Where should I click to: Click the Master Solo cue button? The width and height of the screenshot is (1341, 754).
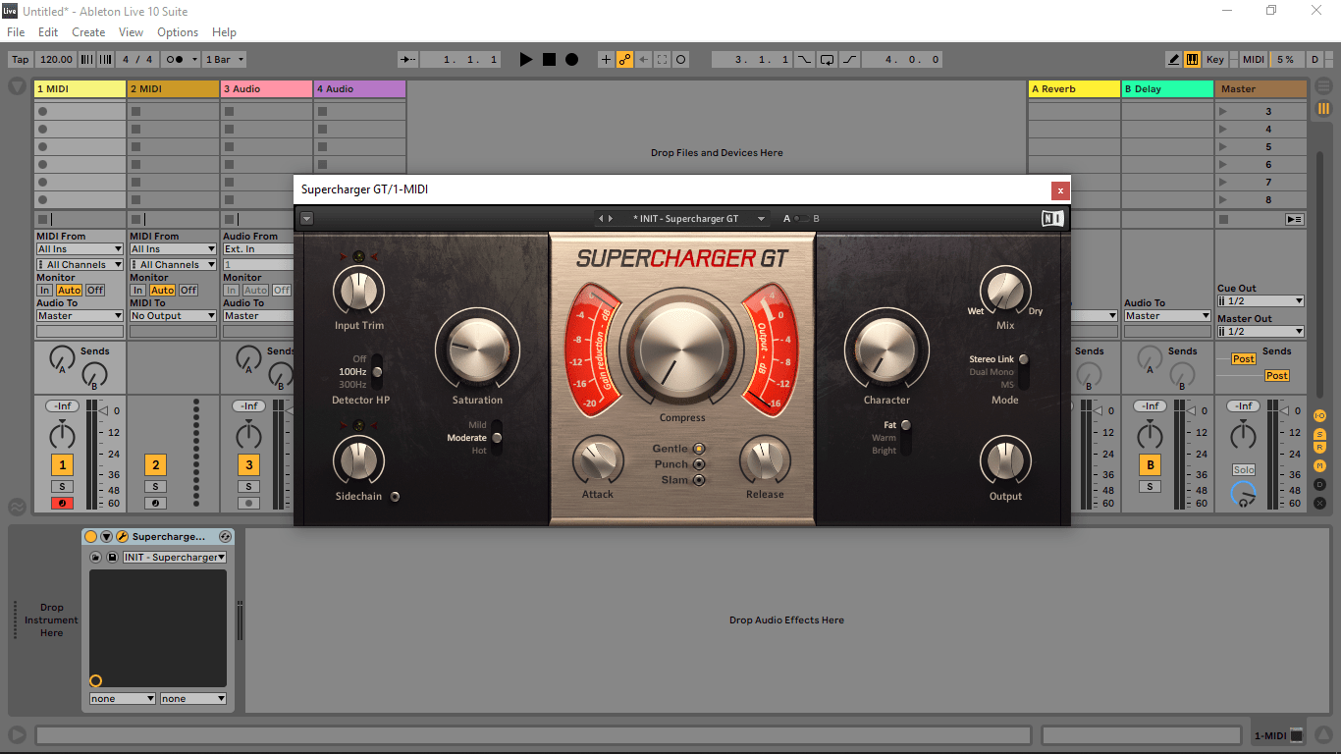[1244, 470]
